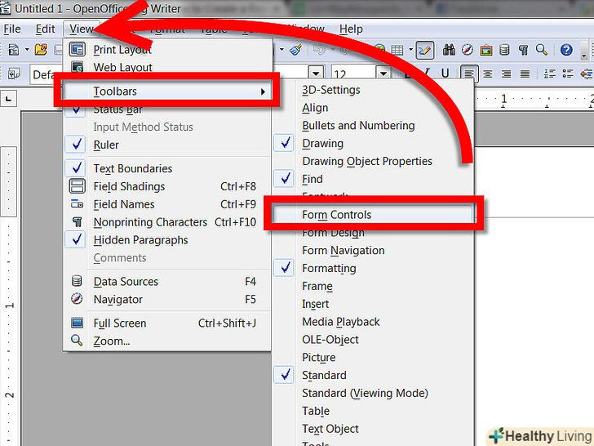Click the Format Paintbrush icon
The image size is (594, 446).
[296, 50]
